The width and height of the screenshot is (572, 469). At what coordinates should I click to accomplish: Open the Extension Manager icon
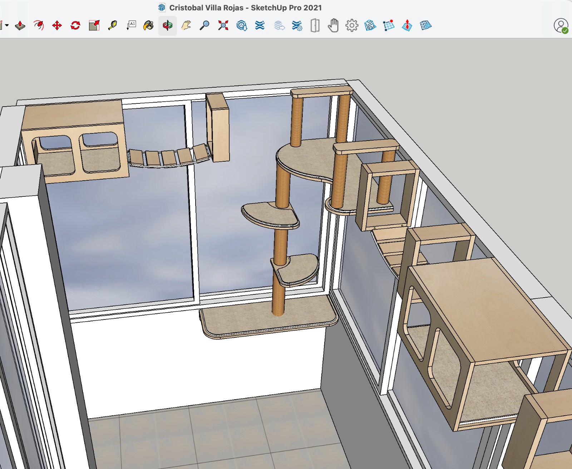pyautogui.click(x=297, y=25)
